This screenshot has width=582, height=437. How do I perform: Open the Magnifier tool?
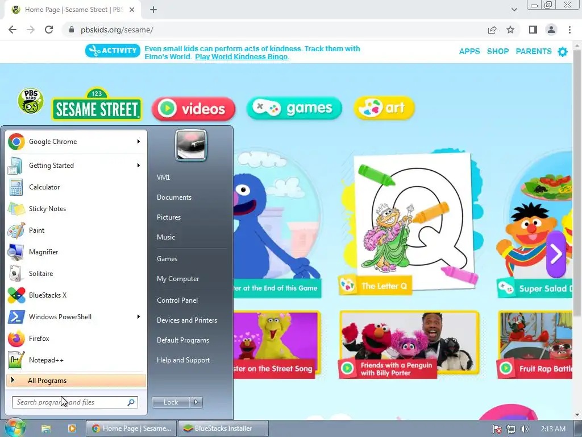tap(76, 252)
